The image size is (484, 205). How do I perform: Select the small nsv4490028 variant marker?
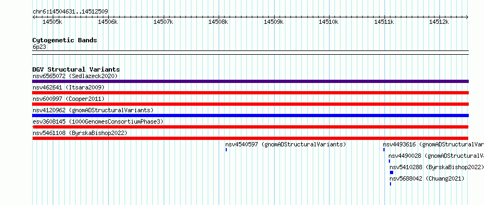[x=389, y=161]
